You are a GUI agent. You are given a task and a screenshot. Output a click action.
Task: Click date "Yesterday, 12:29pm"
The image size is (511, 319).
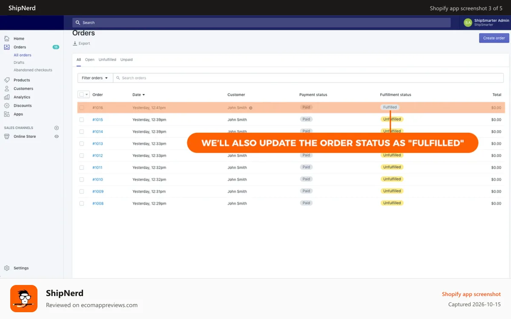(149, 203)
